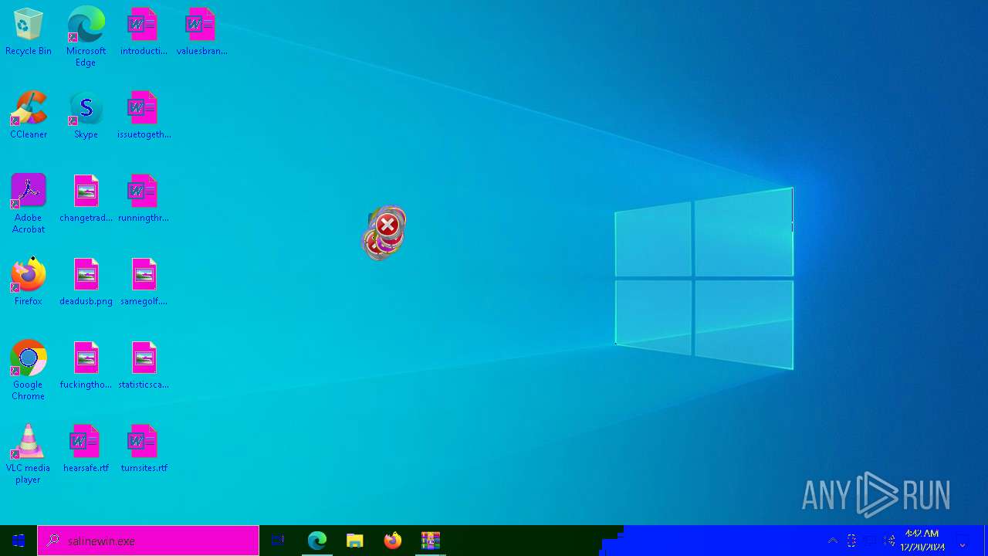This screenshot has height=556, width=988.
Task: Click the red error X icon on desktop
Action: pyautogui.click(x=387, y=225)
